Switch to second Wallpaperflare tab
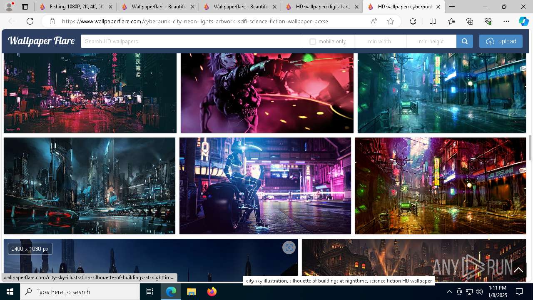This screenshot has height=300, width=533. coord(153,7)
